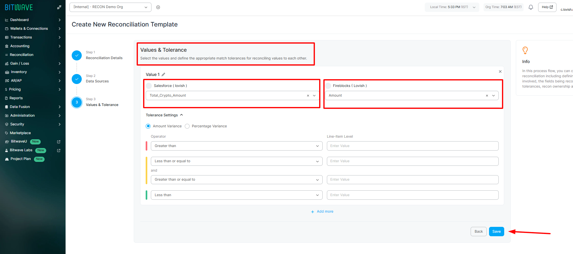Open the RECON Demo Org selector

click(x=110, y=7)
